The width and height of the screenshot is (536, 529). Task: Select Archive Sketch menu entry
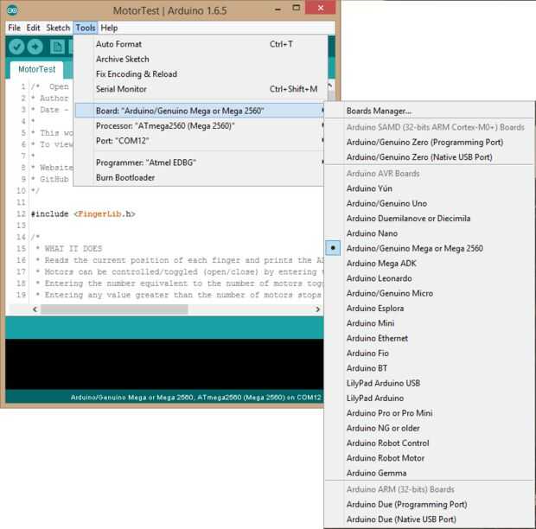click(x=199, y=59)
